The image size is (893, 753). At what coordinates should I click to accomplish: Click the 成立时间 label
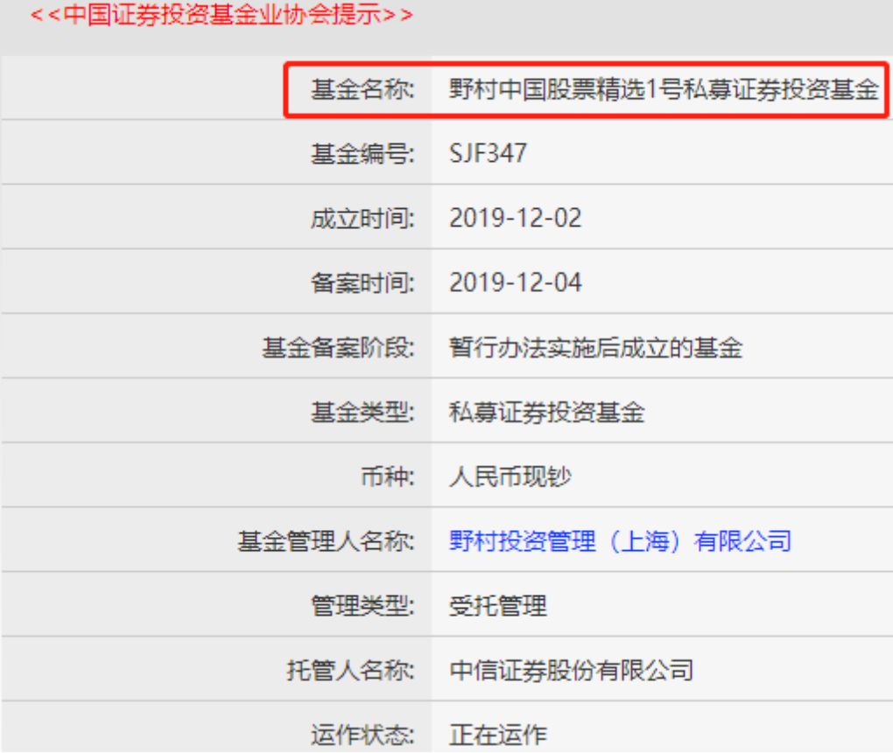click(x=362, y=219)
